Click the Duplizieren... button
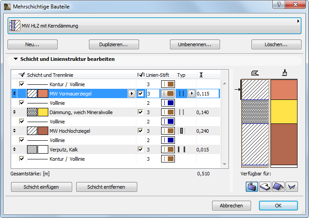309x218 pixels. (114, 44)
